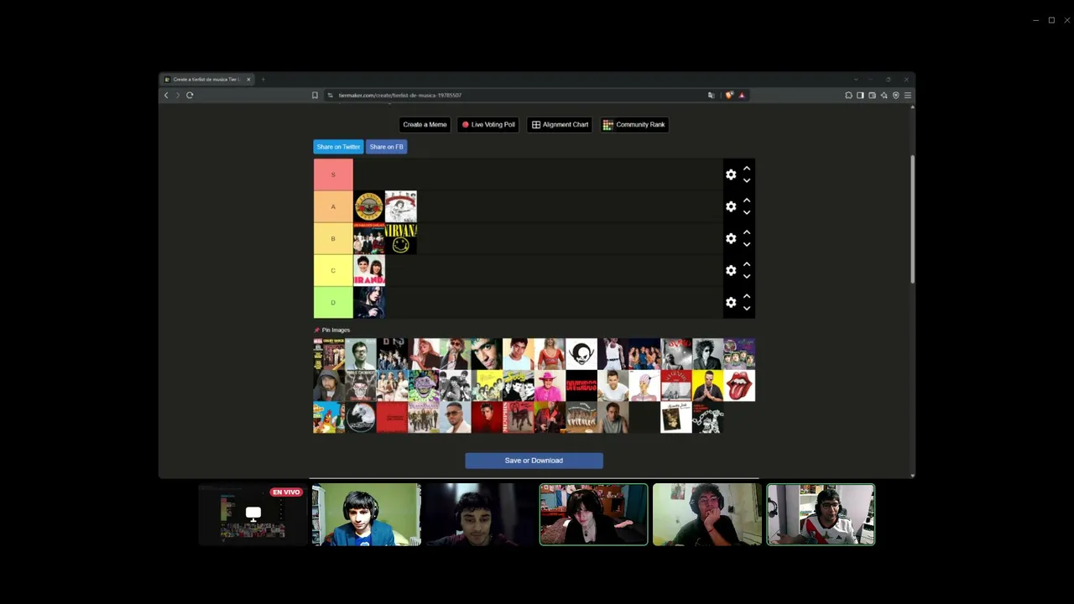Select the group photo image in tier B
Viewport: 1074px width, 604px height.
368,238
